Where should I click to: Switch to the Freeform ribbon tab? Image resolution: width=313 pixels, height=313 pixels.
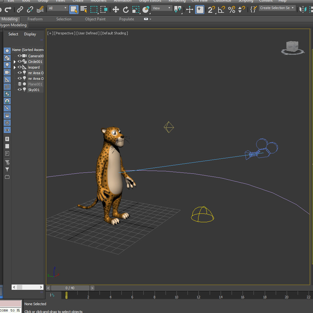point(35,19)
